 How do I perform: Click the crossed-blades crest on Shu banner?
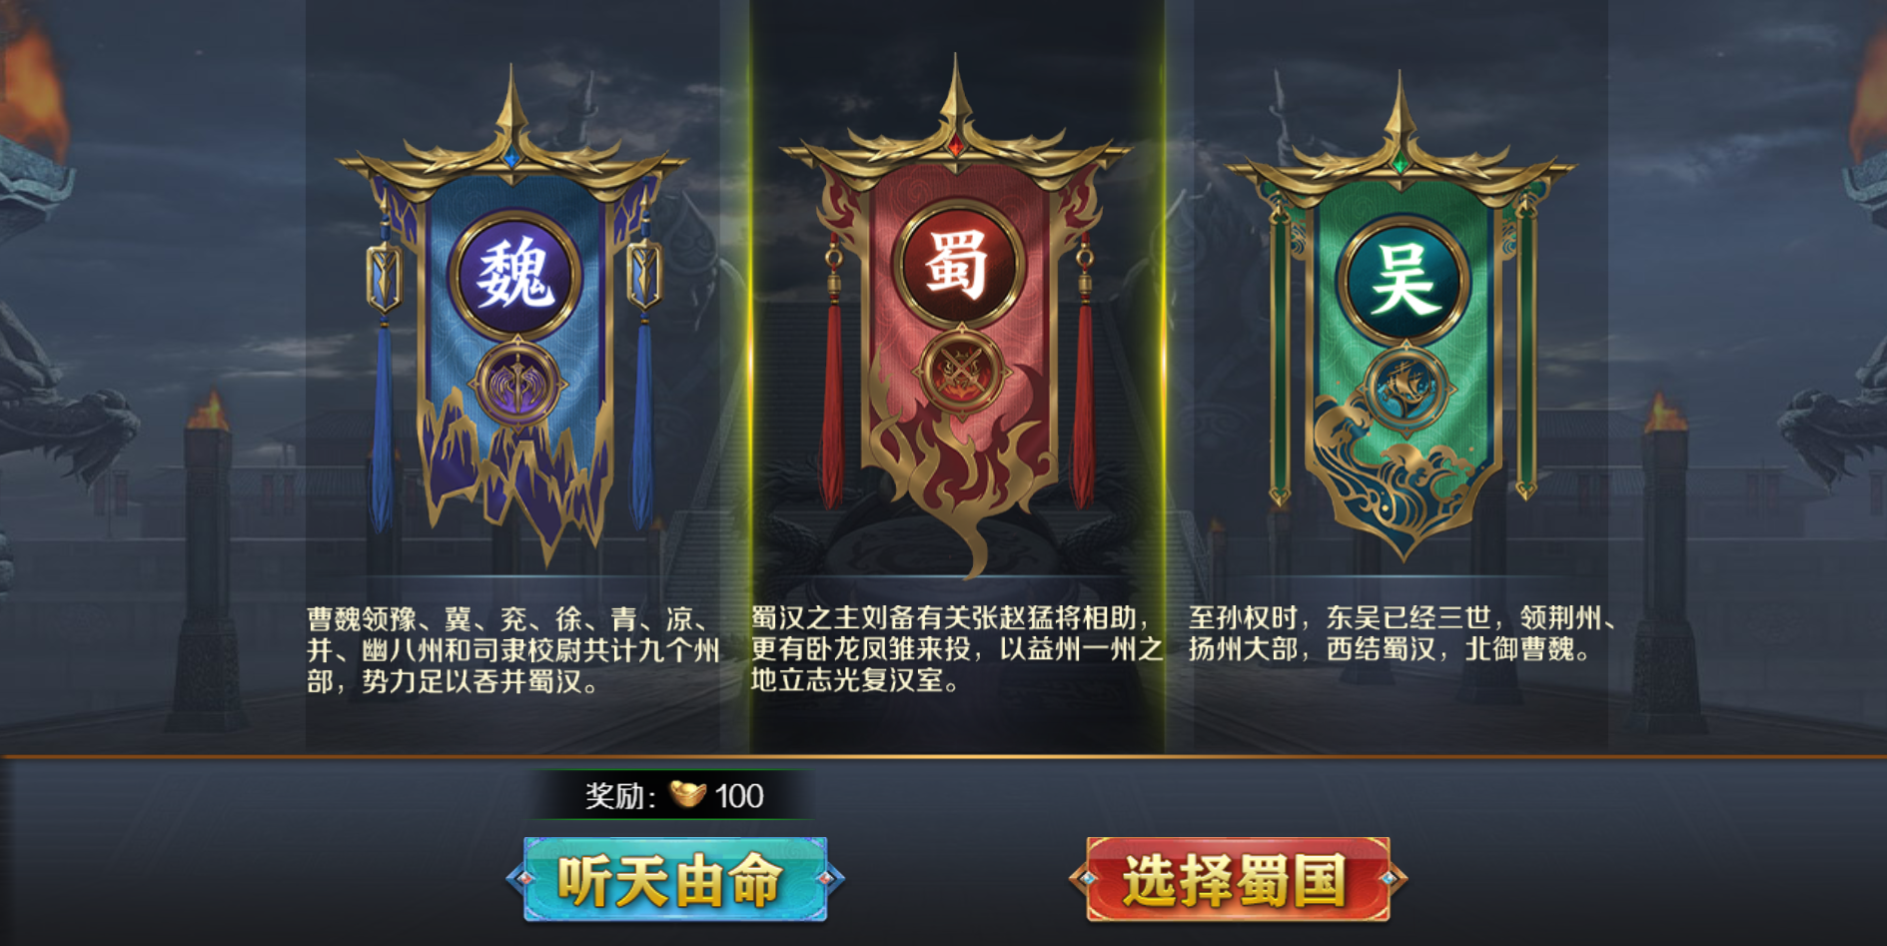[x=960, y=372]
